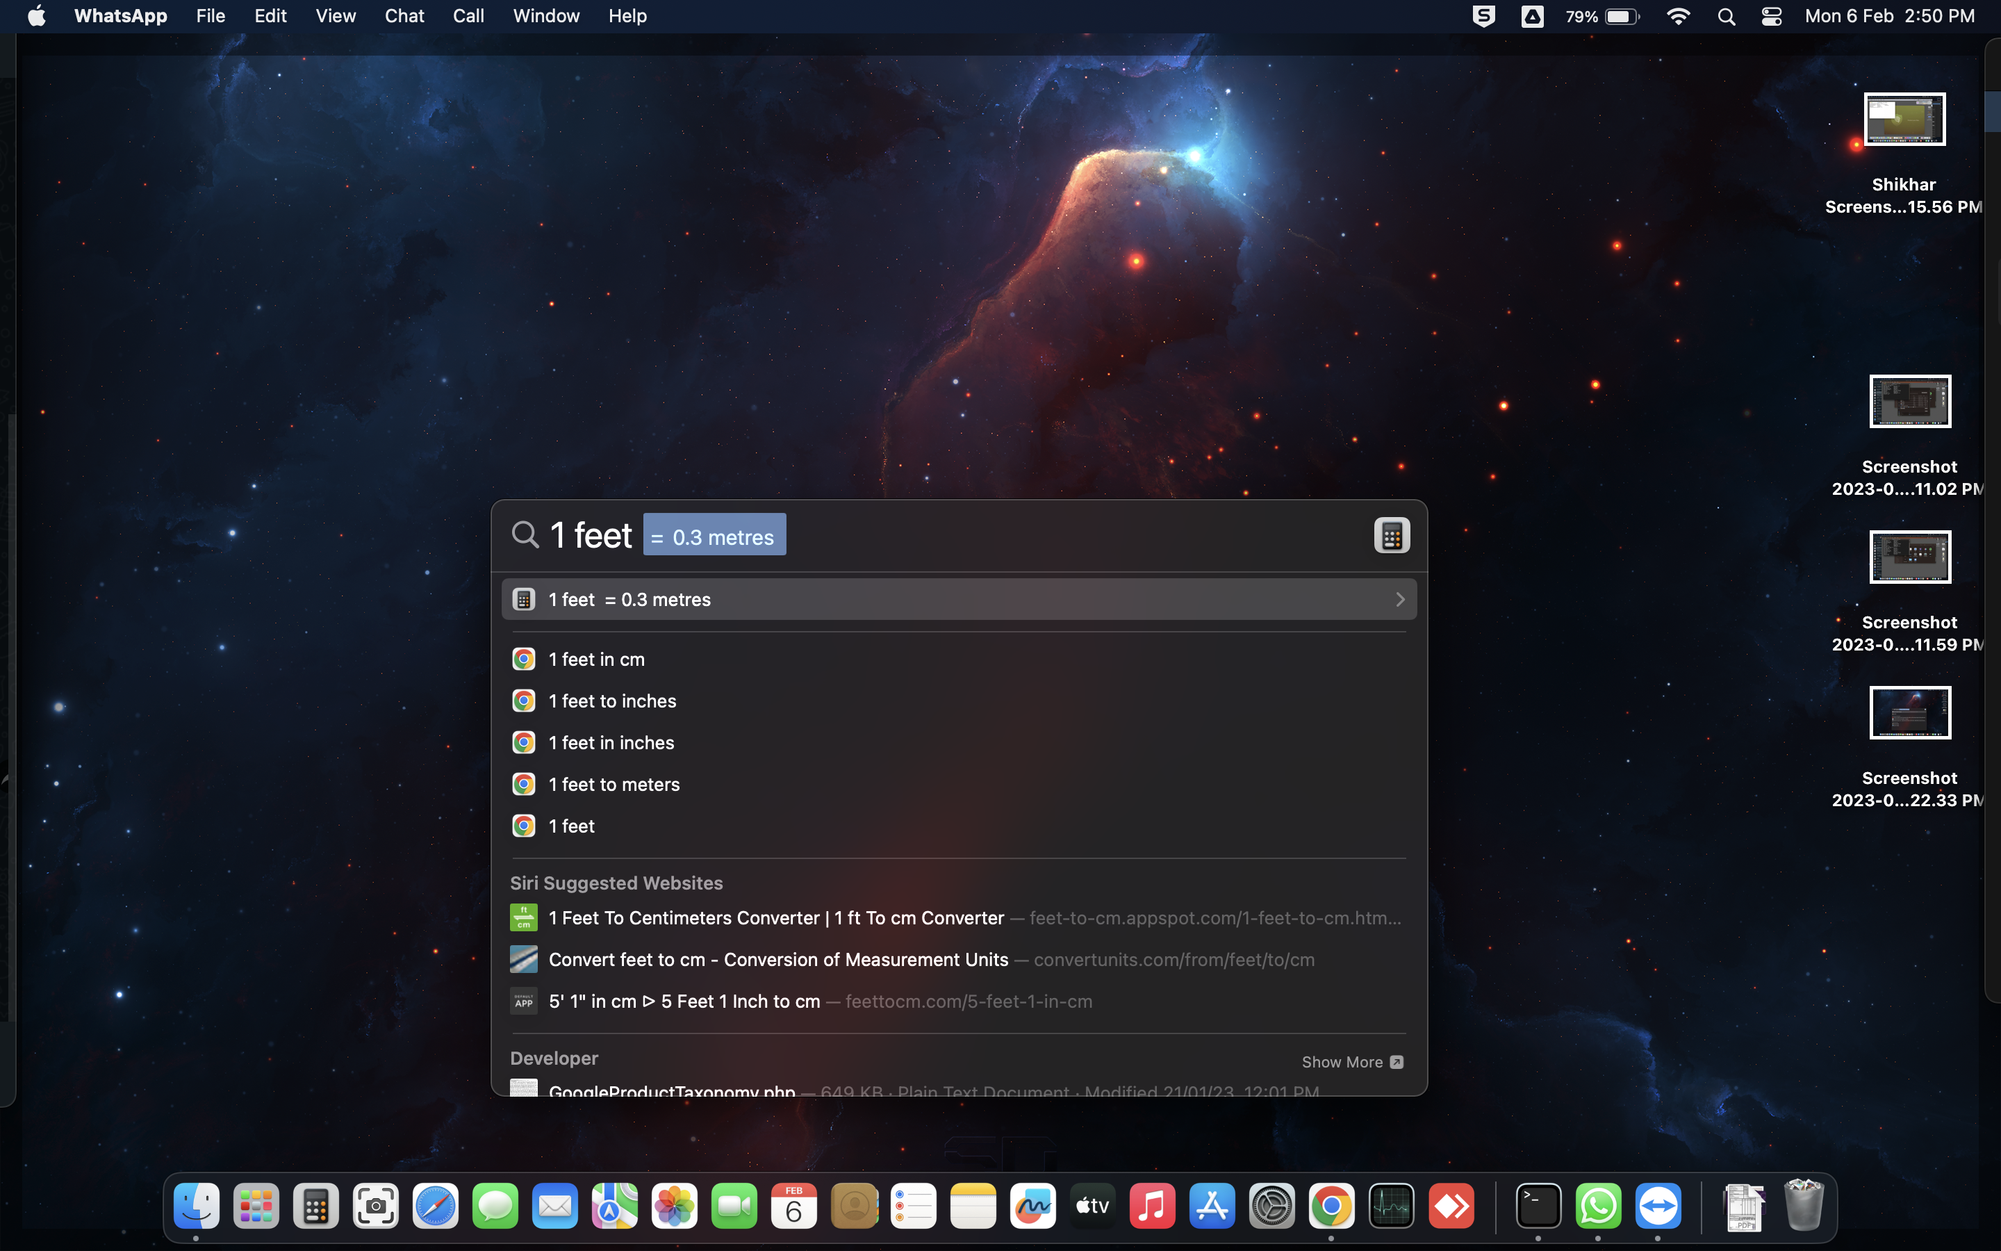Open App Store from the dock
Viewport: 2001px width, 1251px height.
1212,1207
